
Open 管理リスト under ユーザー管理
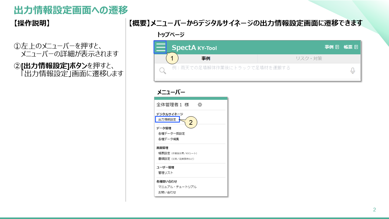[x=166, y=173]
